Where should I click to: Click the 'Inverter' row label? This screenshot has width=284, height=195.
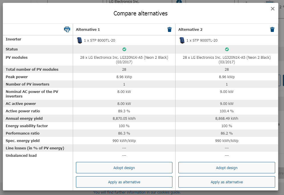point(13,39)
